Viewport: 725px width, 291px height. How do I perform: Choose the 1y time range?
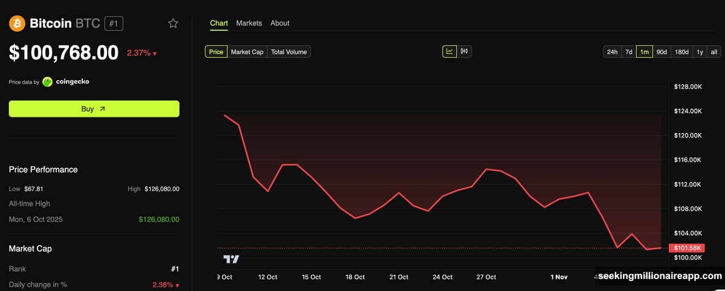click(700, 52)
